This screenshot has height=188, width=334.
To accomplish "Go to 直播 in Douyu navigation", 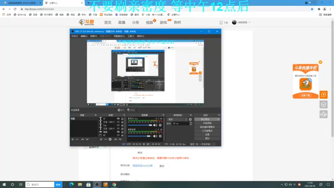I will point(121,23).
